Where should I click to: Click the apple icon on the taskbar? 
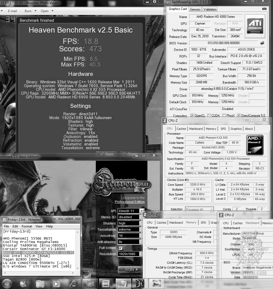pyautogui.click(x=23, y=284)
